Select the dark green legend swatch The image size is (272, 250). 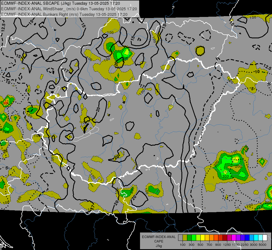coord(189,238)
